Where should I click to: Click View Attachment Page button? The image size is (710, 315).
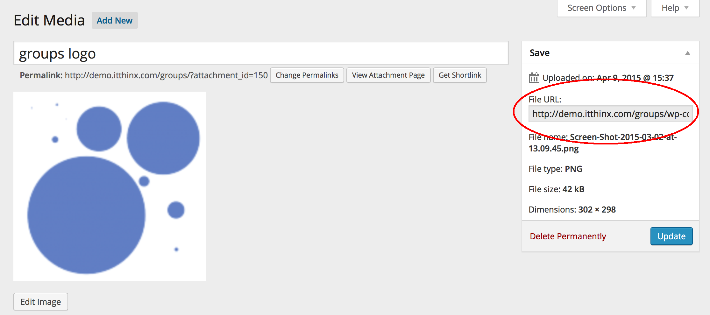pos(388,75)
